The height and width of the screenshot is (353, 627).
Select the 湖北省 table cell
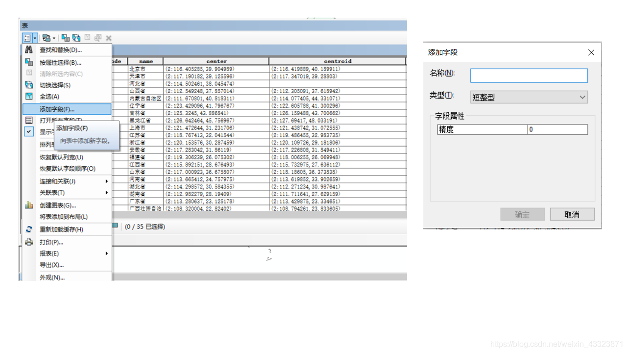[145, 186]
